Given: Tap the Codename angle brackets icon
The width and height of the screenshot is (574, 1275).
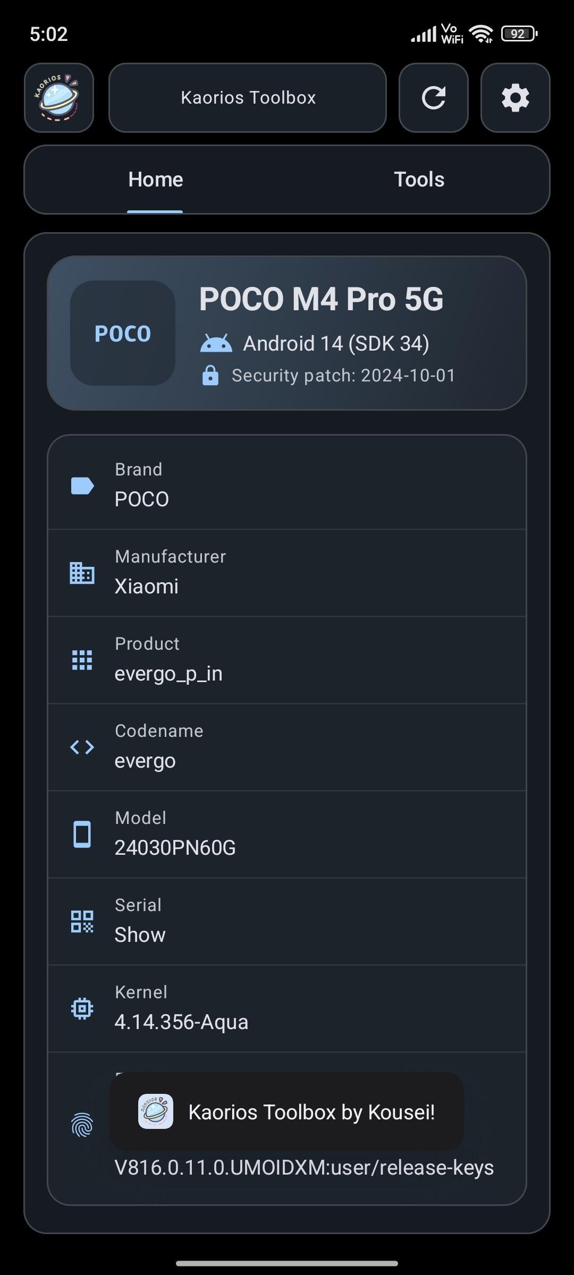Looking at the screenshot, I should tap(82, 747).
